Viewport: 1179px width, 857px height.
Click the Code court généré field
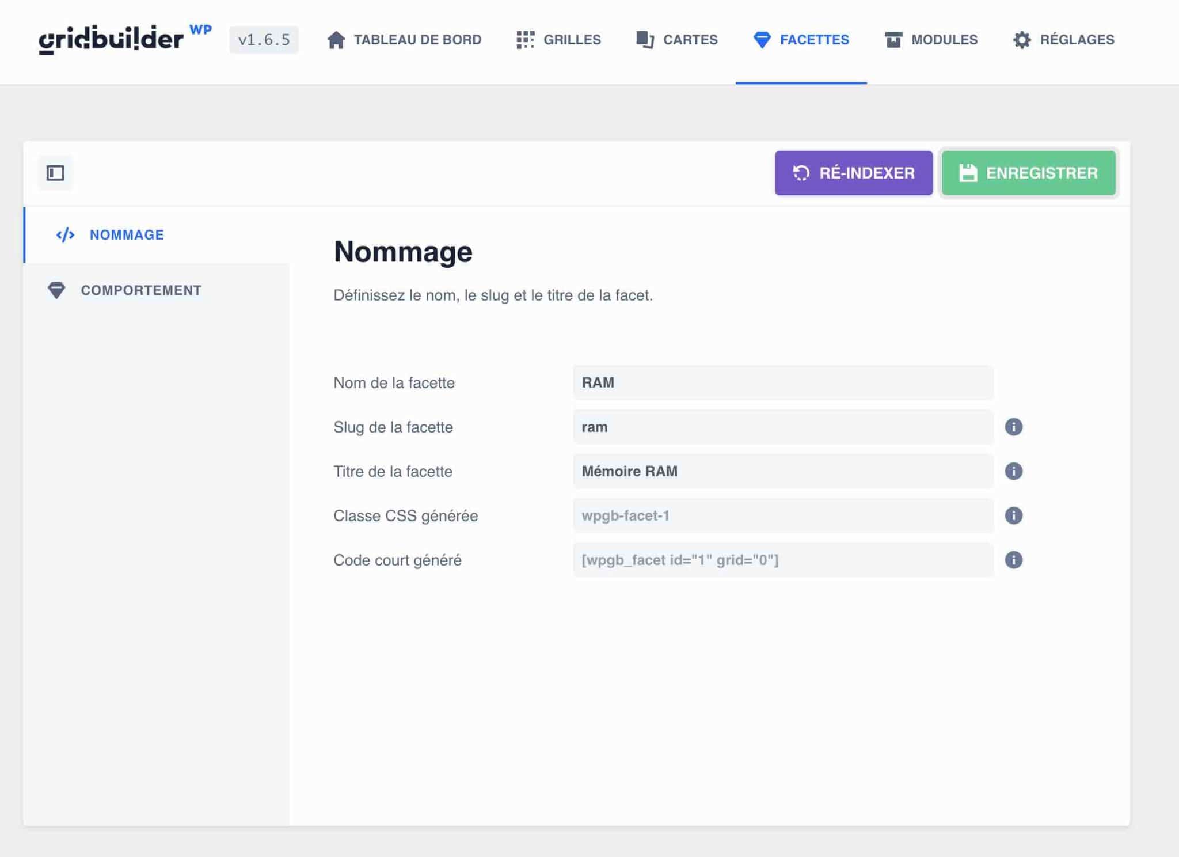[x=783, y=560]
